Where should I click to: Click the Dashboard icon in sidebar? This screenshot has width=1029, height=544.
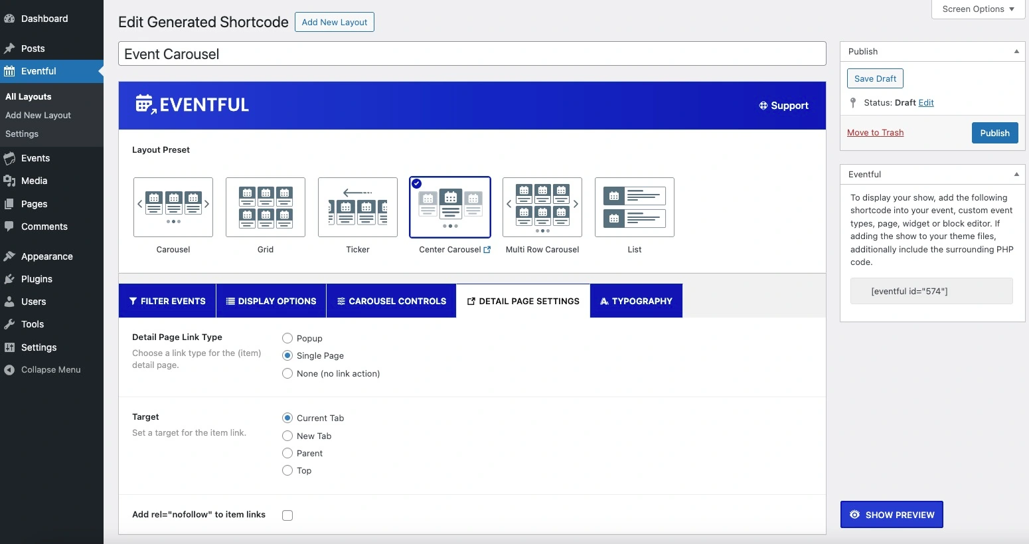[x=9, y=19]
